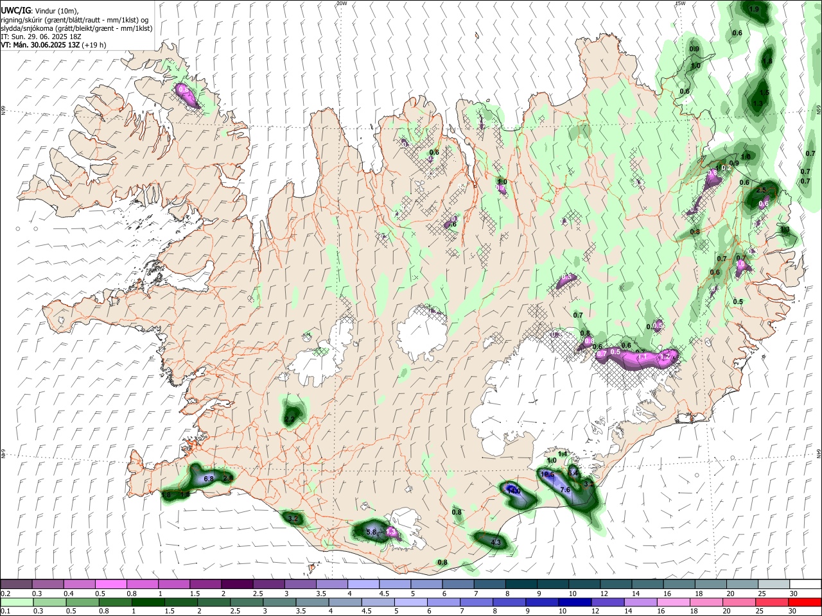Click the 4.3 rainfall value on the map
Viewport: 822px width, 616px height.
tap(496, 543)
